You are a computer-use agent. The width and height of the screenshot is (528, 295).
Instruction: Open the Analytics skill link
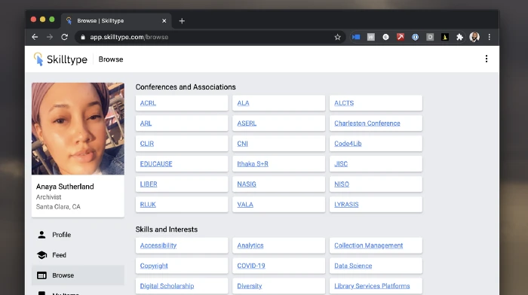click(x=250, y=245)
